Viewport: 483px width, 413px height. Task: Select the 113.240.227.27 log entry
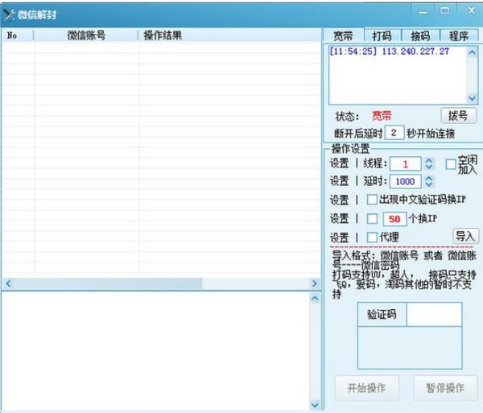tap(389, 52)
